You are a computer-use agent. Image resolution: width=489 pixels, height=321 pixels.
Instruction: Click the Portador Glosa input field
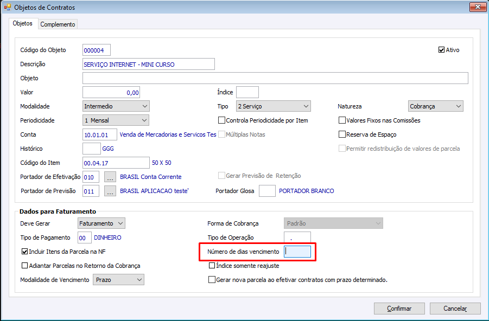pyautogui.click(x=267, y=191)
